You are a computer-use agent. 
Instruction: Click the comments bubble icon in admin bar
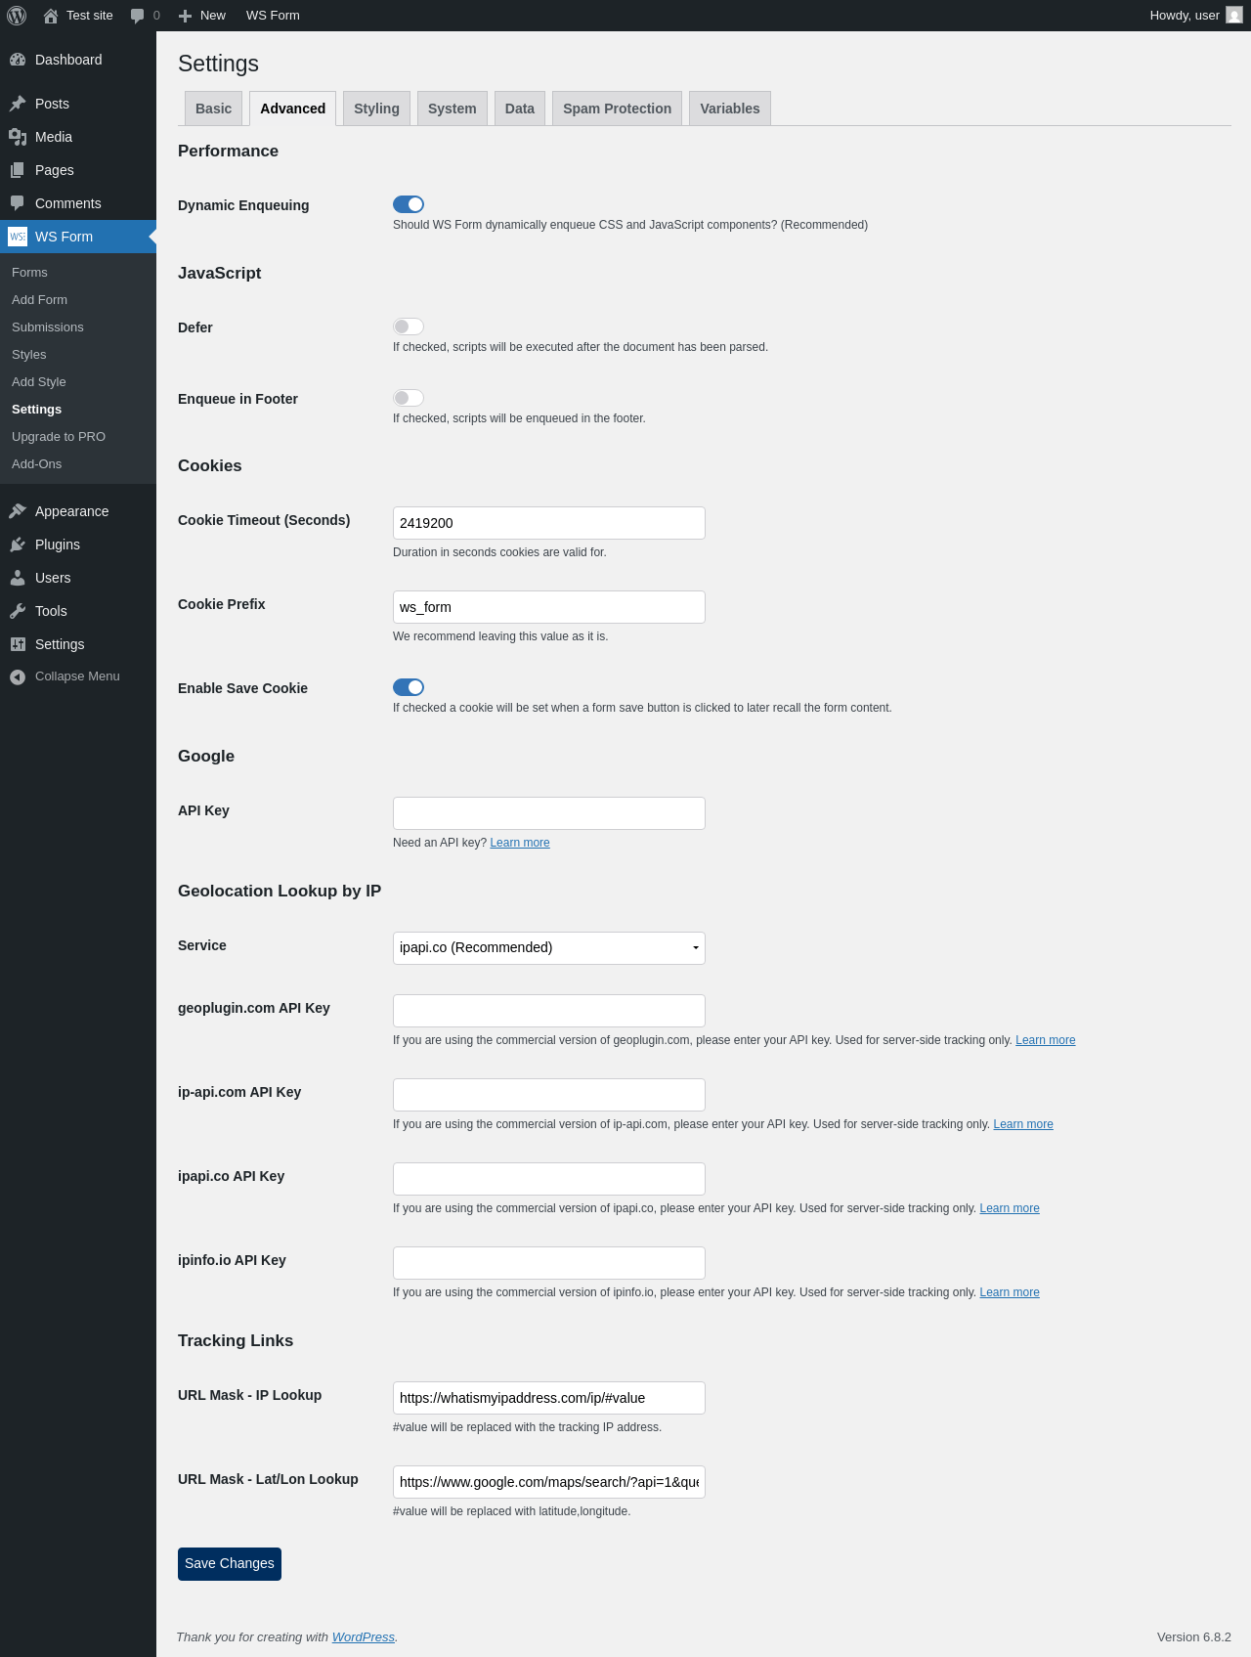tap(137, 16)
